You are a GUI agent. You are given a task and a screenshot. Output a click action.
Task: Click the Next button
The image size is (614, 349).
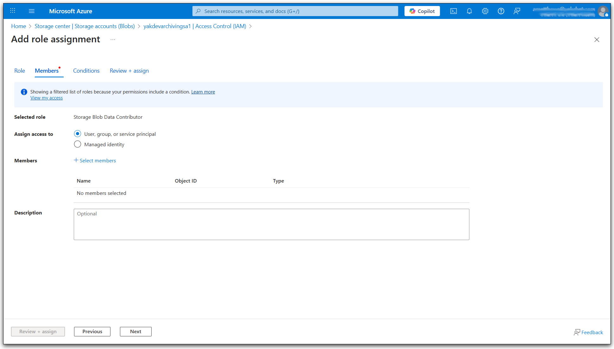(135, 331)
